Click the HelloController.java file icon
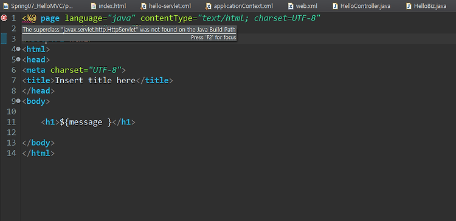Viewport: 456px width, 221px height. (335, 6)
